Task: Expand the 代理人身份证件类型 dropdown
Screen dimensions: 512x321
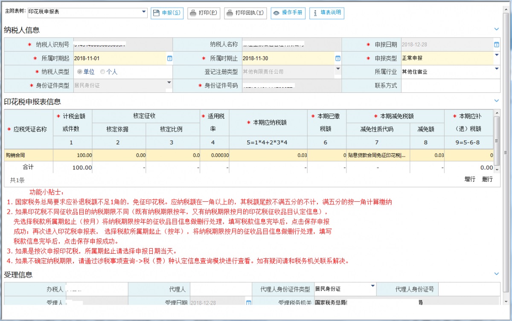Action: click(373, 286)
